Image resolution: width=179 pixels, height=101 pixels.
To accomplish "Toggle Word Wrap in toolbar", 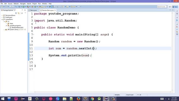I will coord(55,7).
